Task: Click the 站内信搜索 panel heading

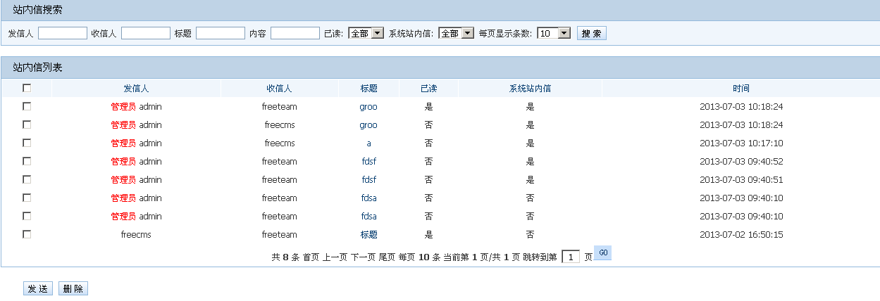Action: [x=38, y=10]
